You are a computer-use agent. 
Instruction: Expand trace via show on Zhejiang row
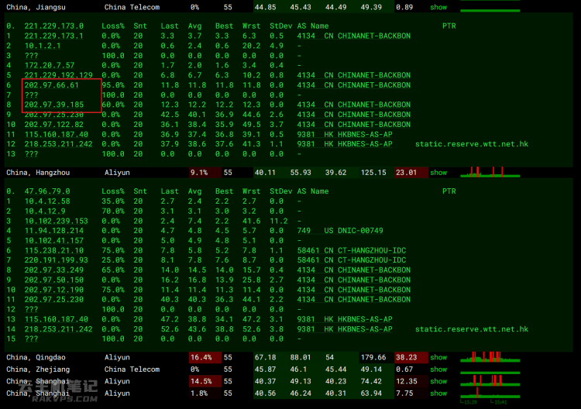coord(438,369)
